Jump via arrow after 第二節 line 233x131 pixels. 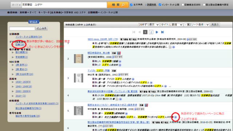[x=165, y=86]
